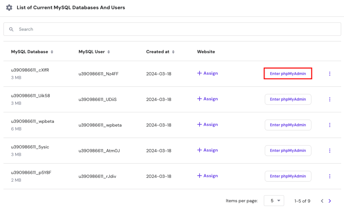Screen dimensions: 344x212
Task: Click the previous page arrow
Action: click(x=322, y=201)
